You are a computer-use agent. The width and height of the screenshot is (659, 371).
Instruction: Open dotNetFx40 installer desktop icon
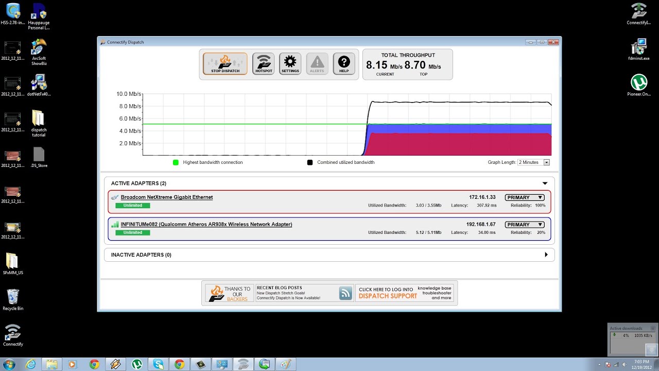(x=39, y=86)
